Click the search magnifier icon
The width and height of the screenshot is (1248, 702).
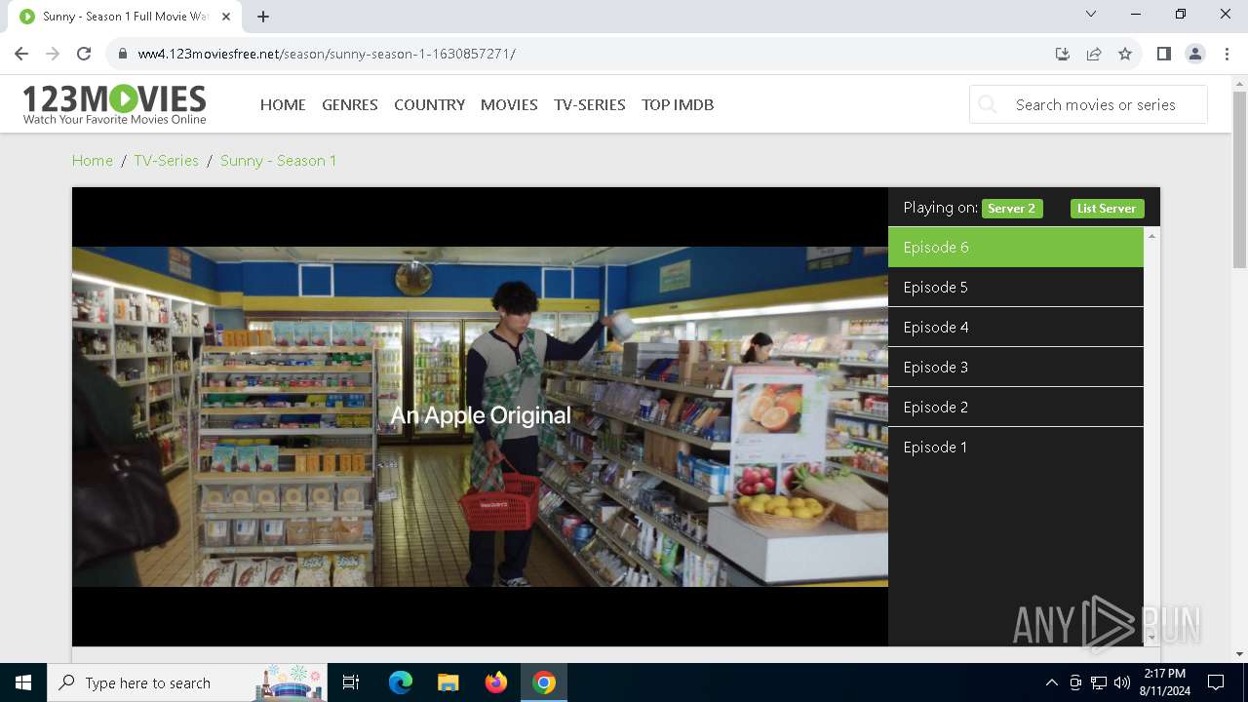pos(988,104)
